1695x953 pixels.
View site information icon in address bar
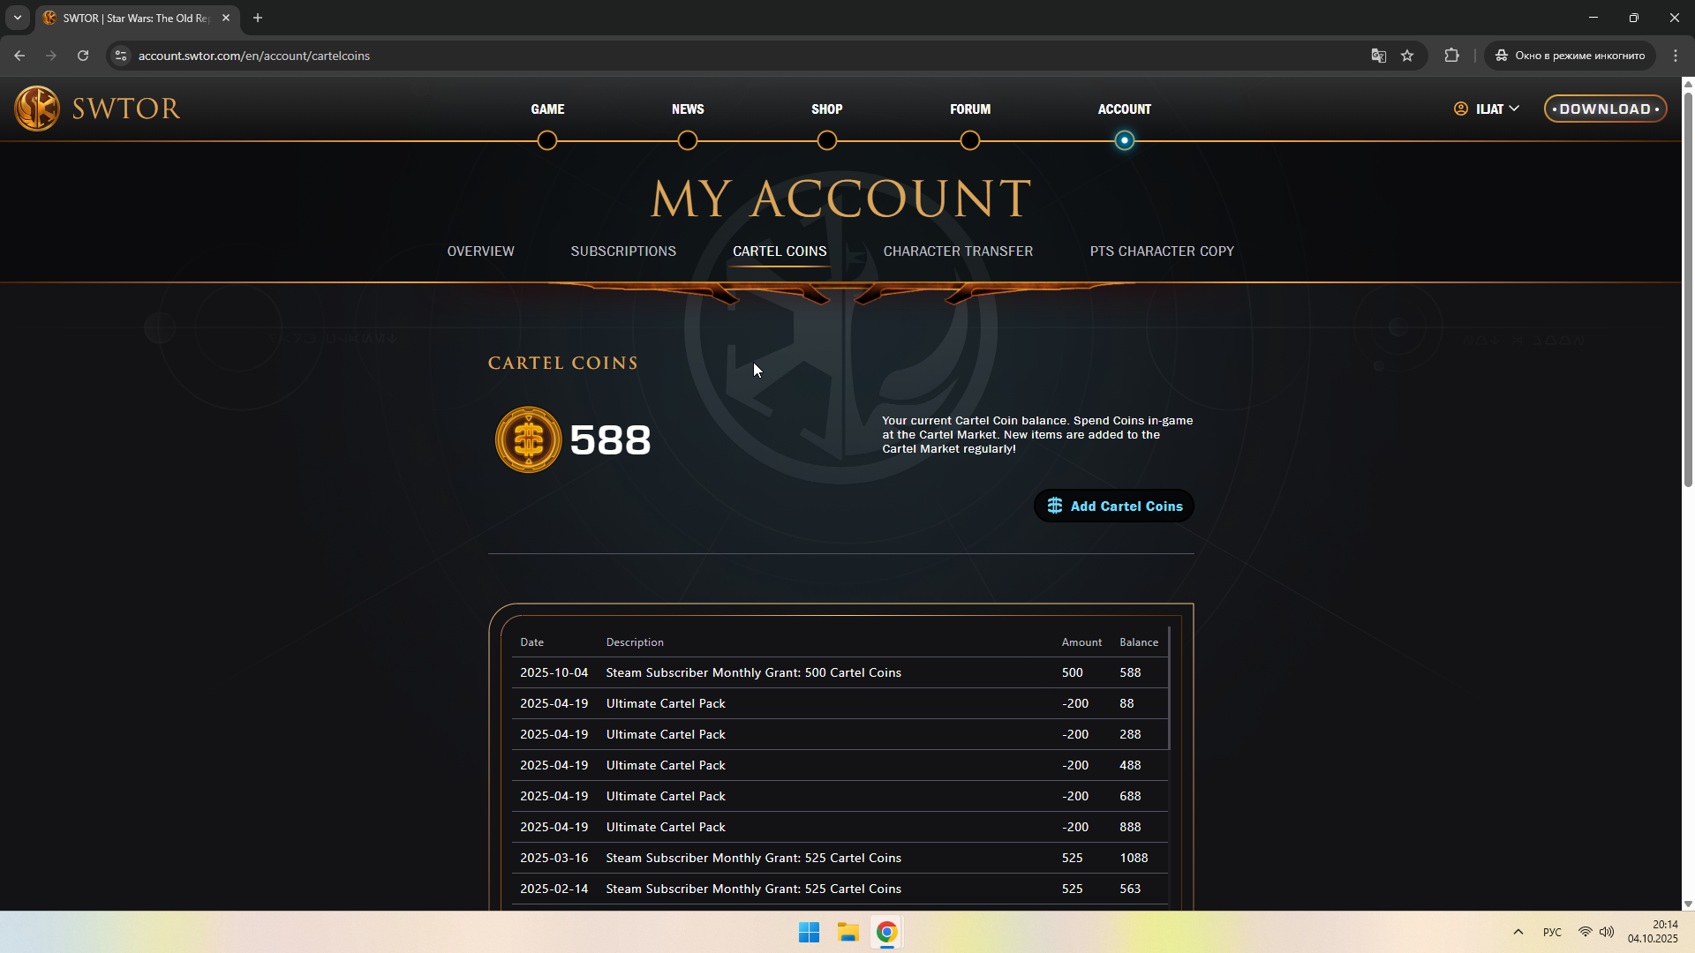coord(121,56)
